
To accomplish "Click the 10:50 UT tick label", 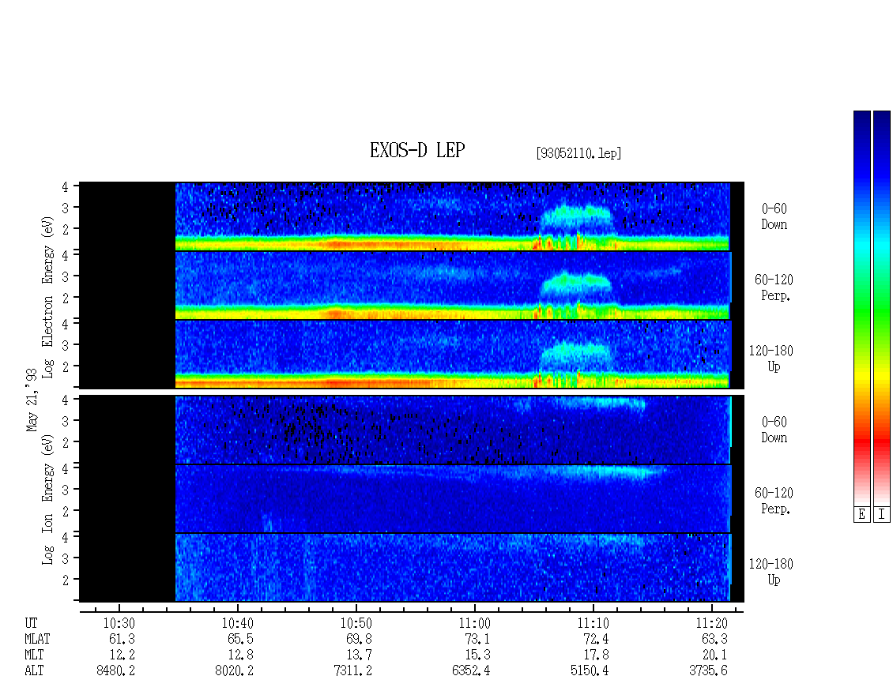I will tap(356, 623).
